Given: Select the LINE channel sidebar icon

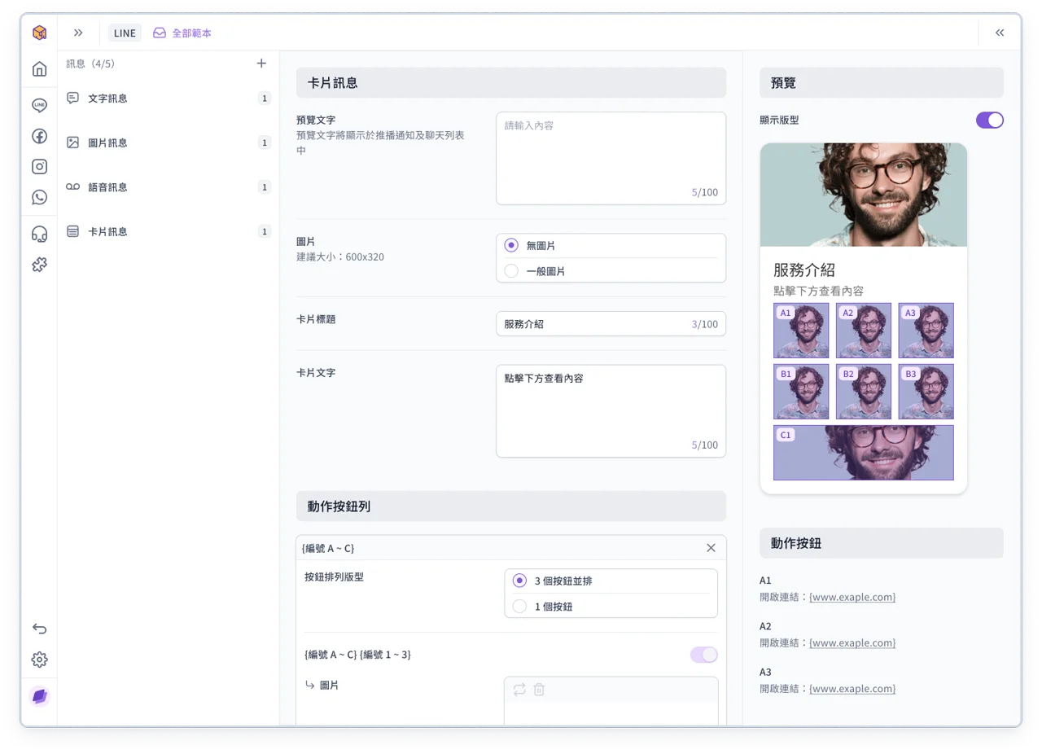Looking at the screenshot, I should (x=39, y=105).
